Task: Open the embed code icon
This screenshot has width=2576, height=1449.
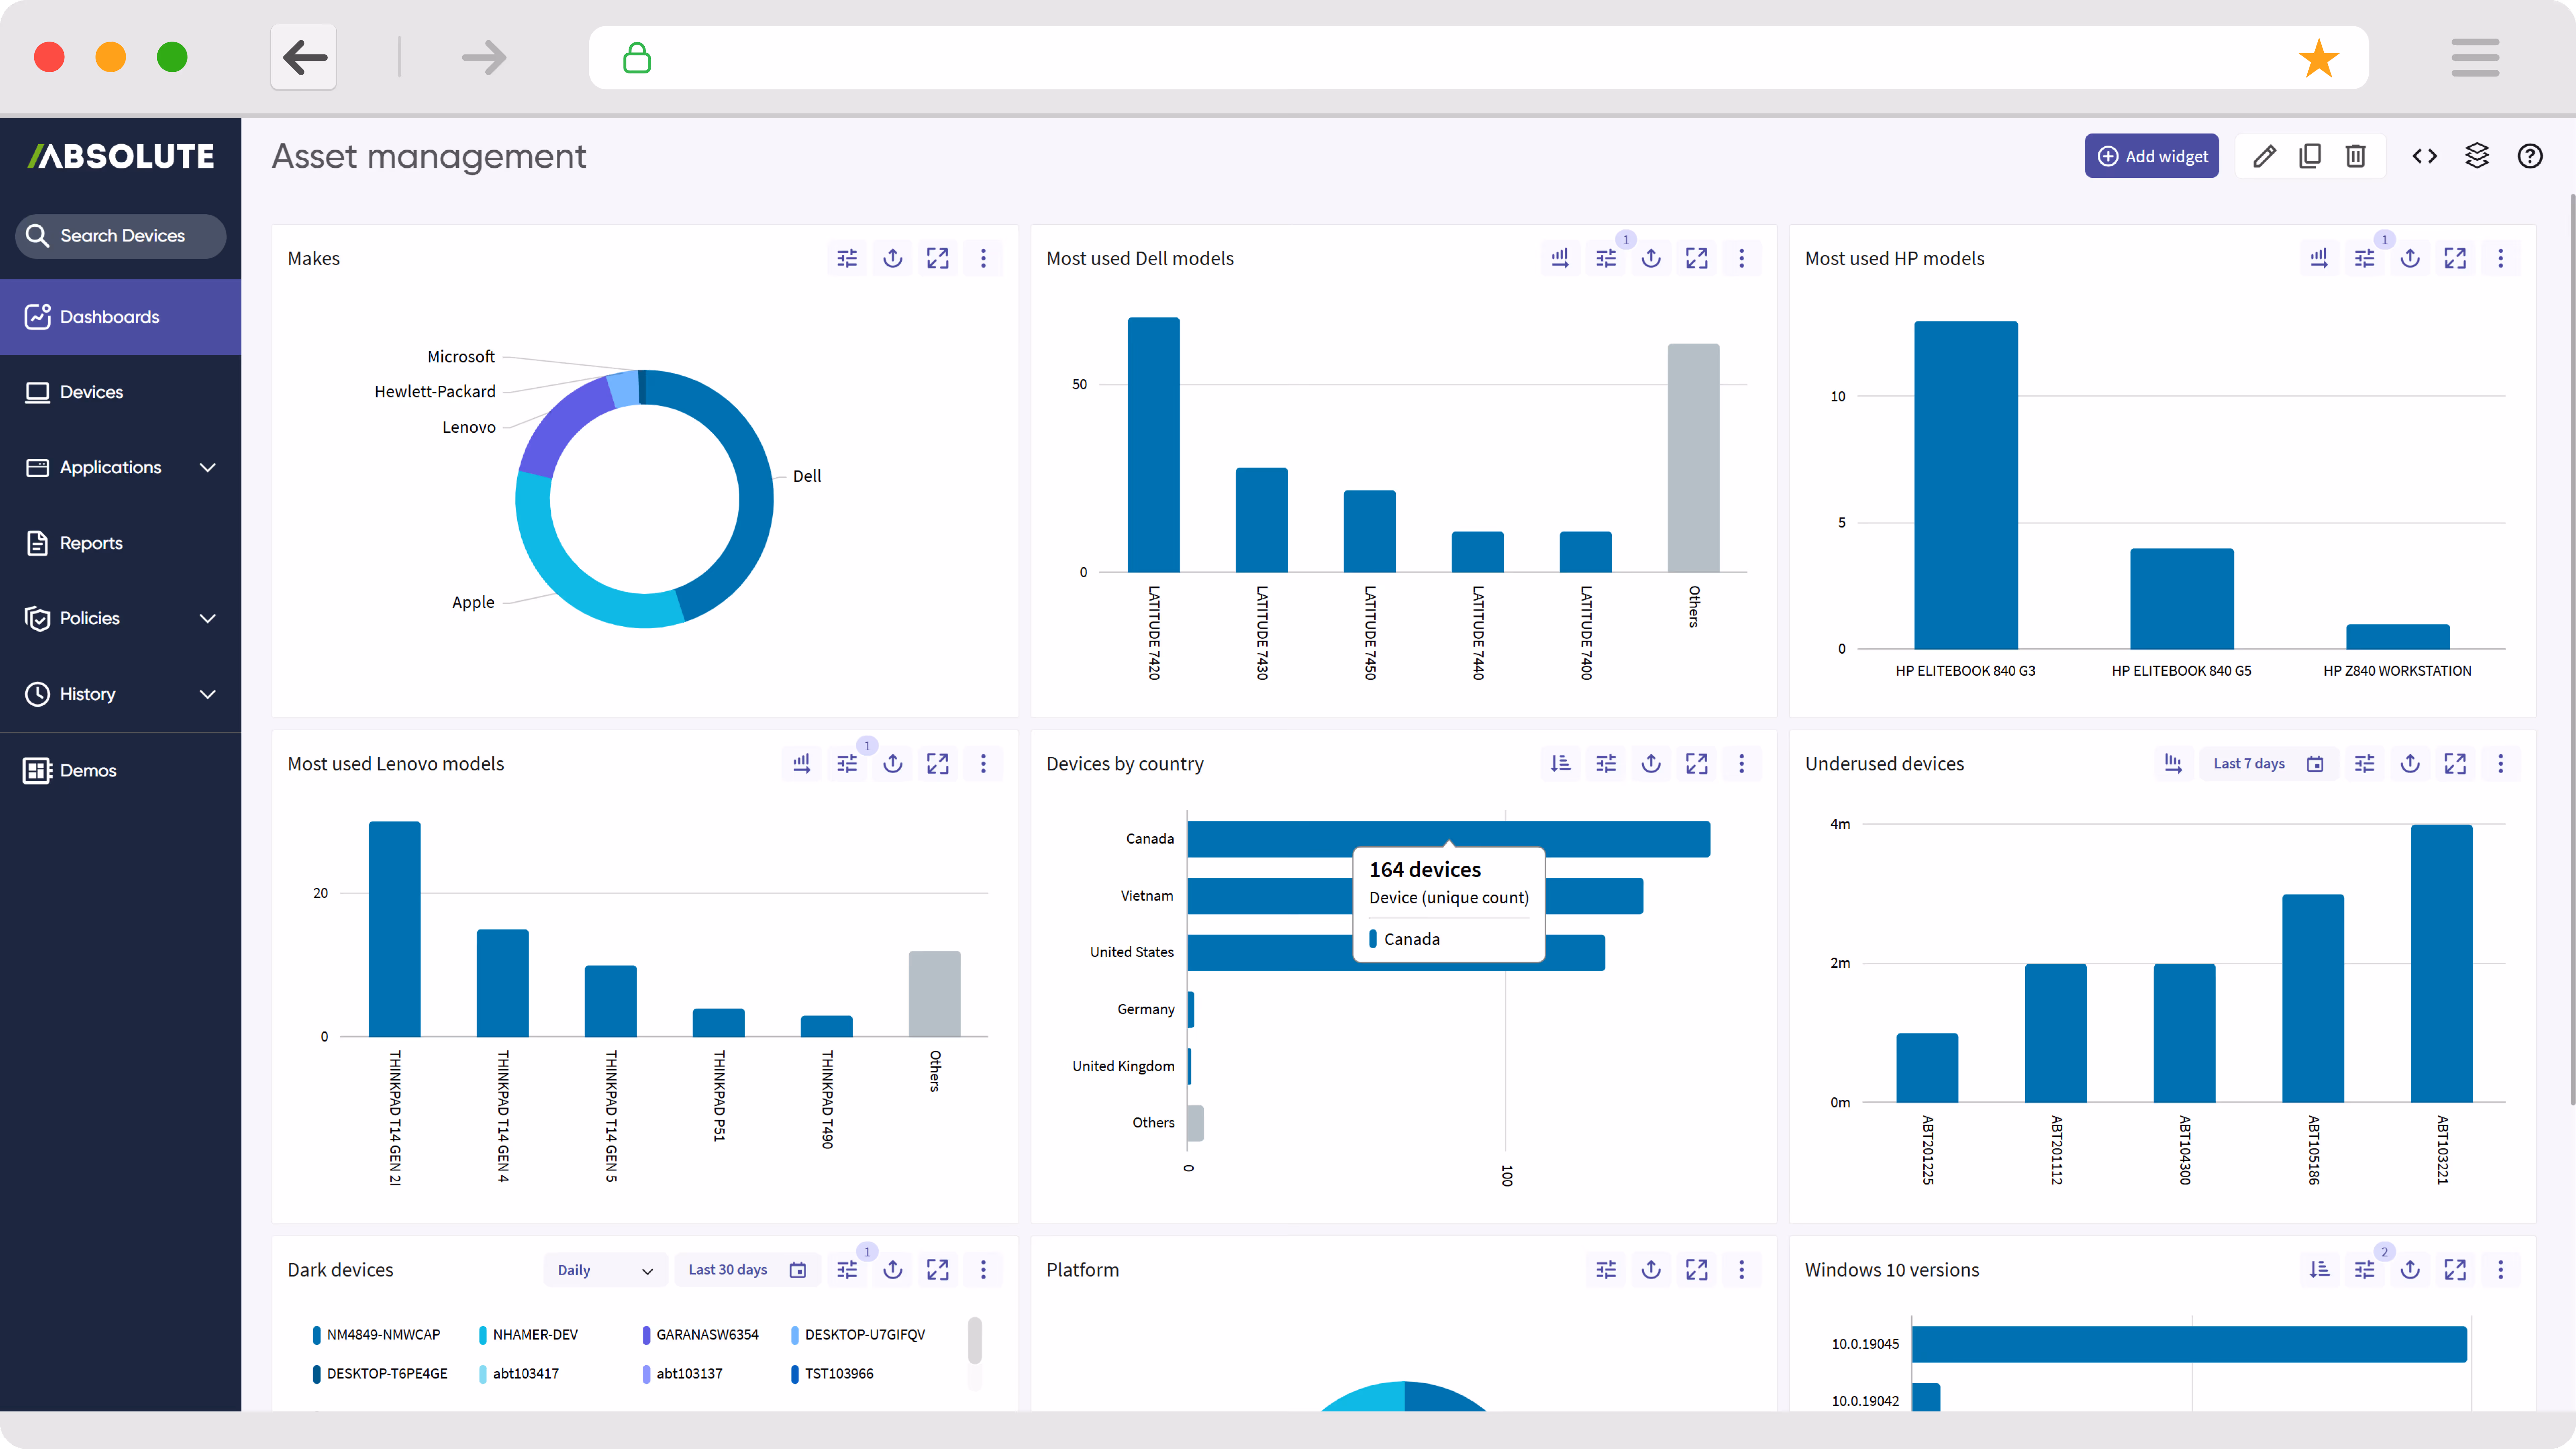Action: [x=2424, y=156]
